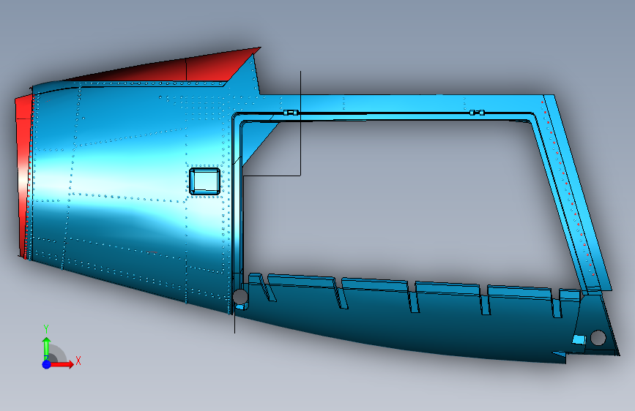Pick the circular hole at the frame's lower-left corner

coord(239,296)
